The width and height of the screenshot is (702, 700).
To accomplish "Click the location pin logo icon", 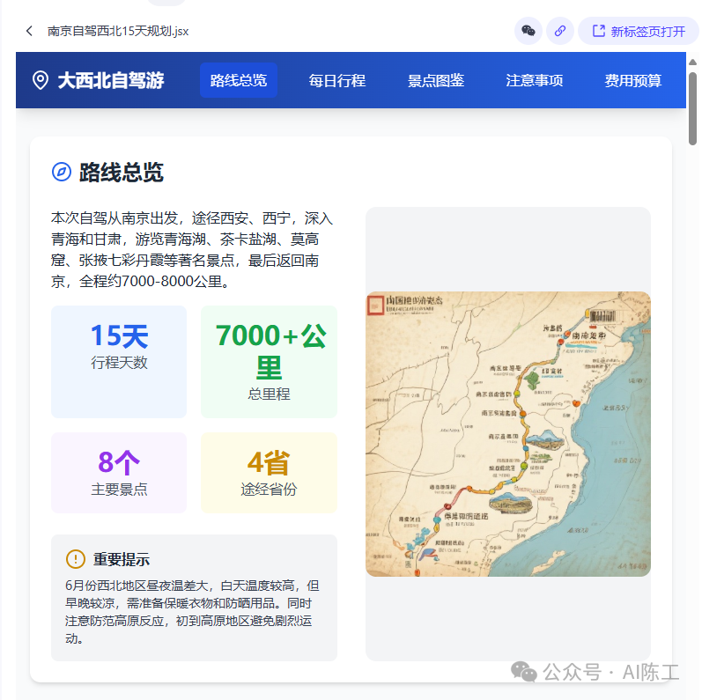I will [x=41, y=81].
